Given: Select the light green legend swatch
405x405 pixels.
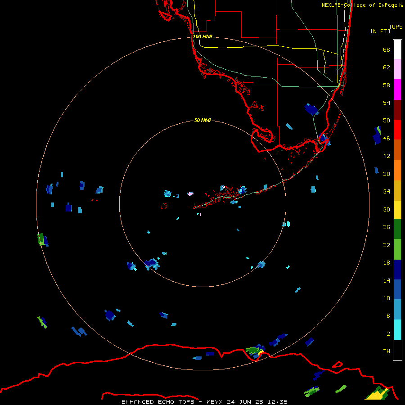Looking at the screenshot, I should 397,249.
